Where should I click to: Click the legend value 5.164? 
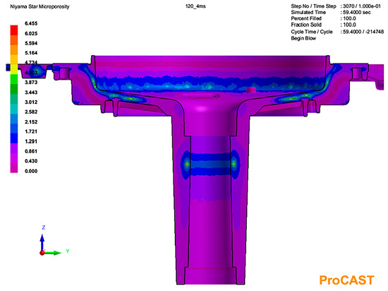tap(31, 53)
